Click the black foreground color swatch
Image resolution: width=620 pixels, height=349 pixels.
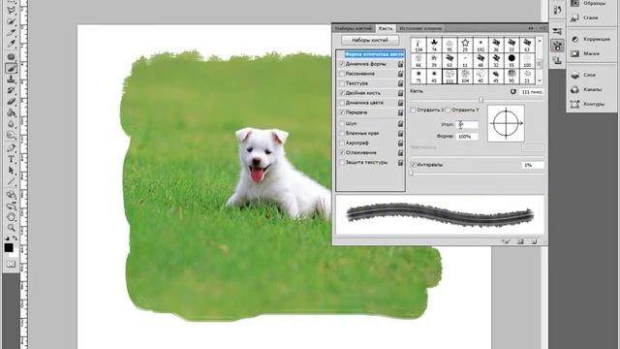tap(9, 248)
